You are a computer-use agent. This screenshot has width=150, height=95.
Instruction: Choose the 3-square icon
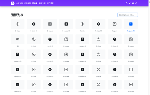click(131, 39)
